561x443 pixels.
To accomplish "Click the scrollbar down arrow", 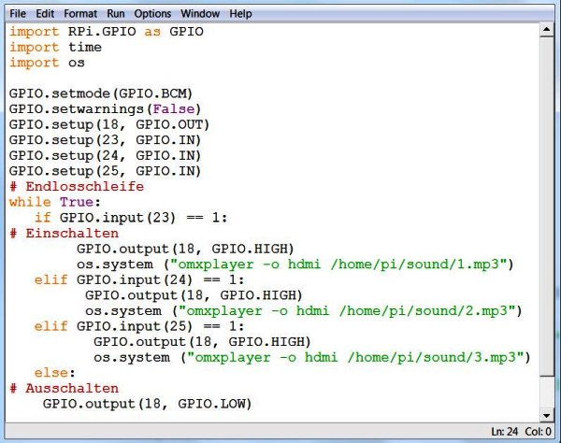I will point(546,414).
